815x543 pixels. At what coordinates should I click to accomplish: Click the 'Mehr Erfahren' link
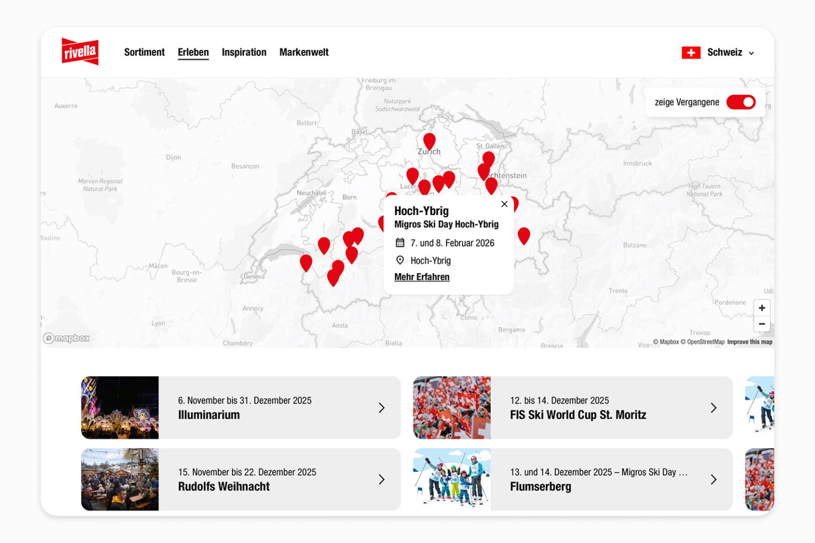click(422, 277)
